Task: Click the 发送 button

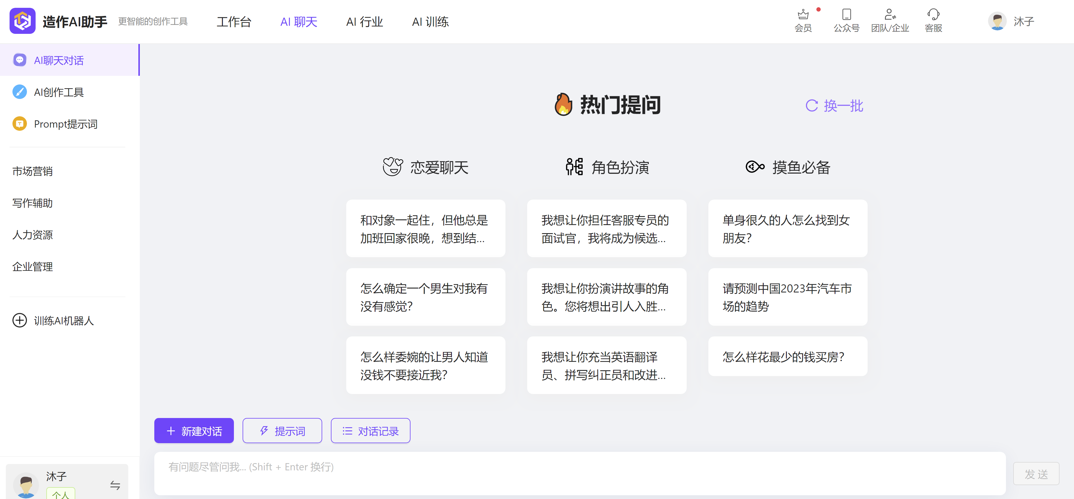Action: pos(1036,474)
